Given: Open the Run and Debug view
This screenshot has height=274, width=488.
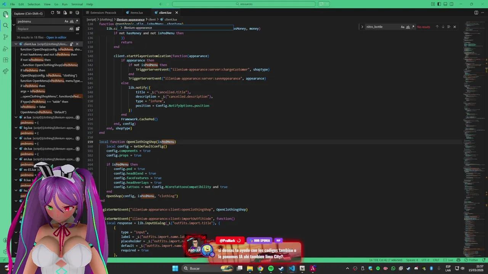Looking at the screenshot, I should 5,48.
